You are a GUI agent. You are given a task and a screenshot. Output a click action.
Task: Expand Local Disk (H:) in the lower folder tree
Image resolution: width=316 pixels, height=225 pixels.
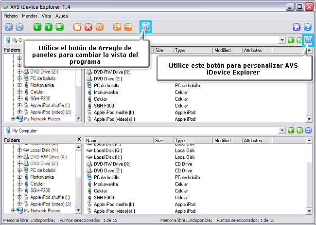point(19,150)
